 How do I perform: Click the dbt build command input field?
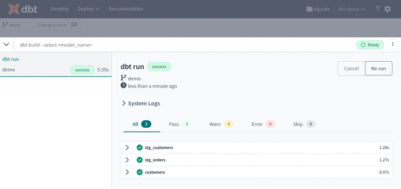(x=184, y=45)
